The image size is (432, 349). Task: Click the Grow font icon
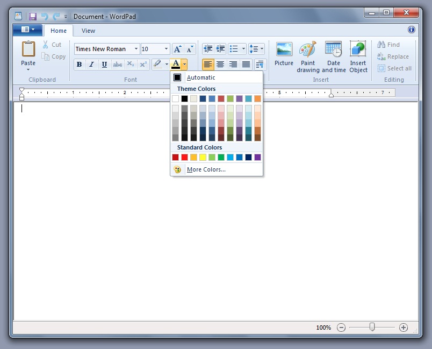coord(178,49)
